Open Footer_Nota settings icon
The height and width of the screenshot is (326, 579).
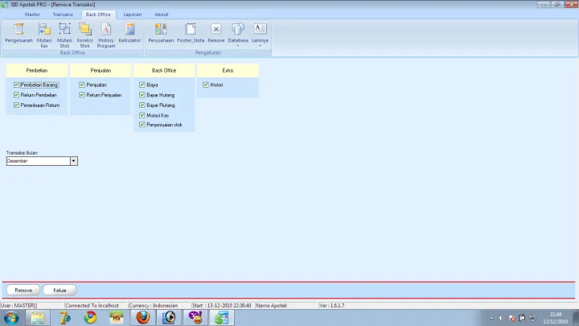[191, 33]
